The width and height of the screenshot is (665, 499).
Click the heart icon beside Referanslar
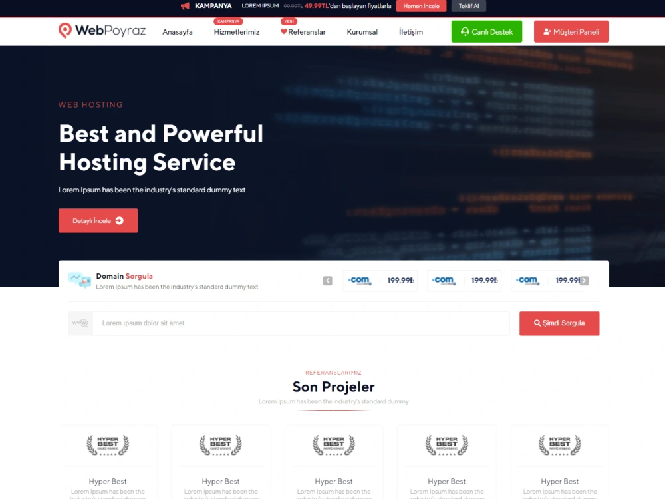click(x=284, y=31)
